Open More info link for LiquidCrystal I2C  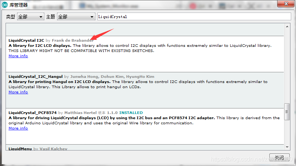point(18,56)
